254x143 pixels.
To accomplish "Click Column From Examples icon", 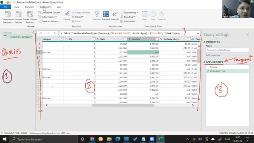I will pos(8,14).
